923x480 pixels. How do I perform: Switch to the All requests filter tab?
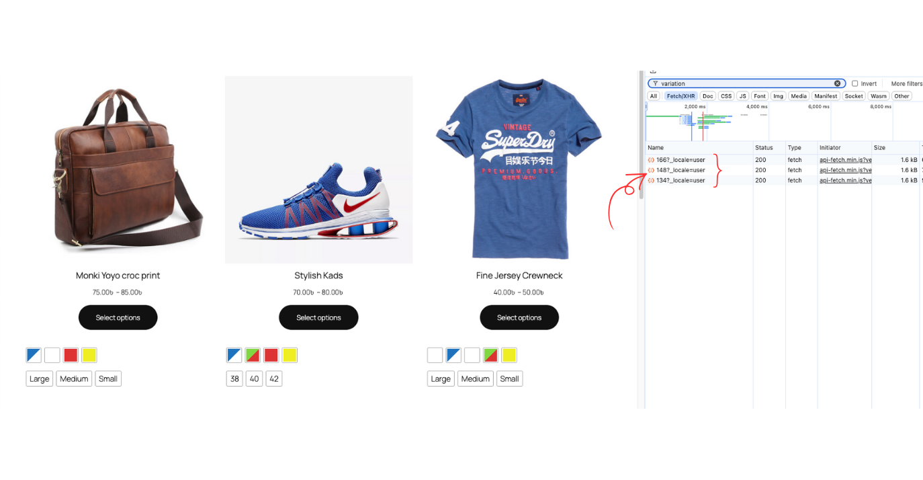point(653,95)
